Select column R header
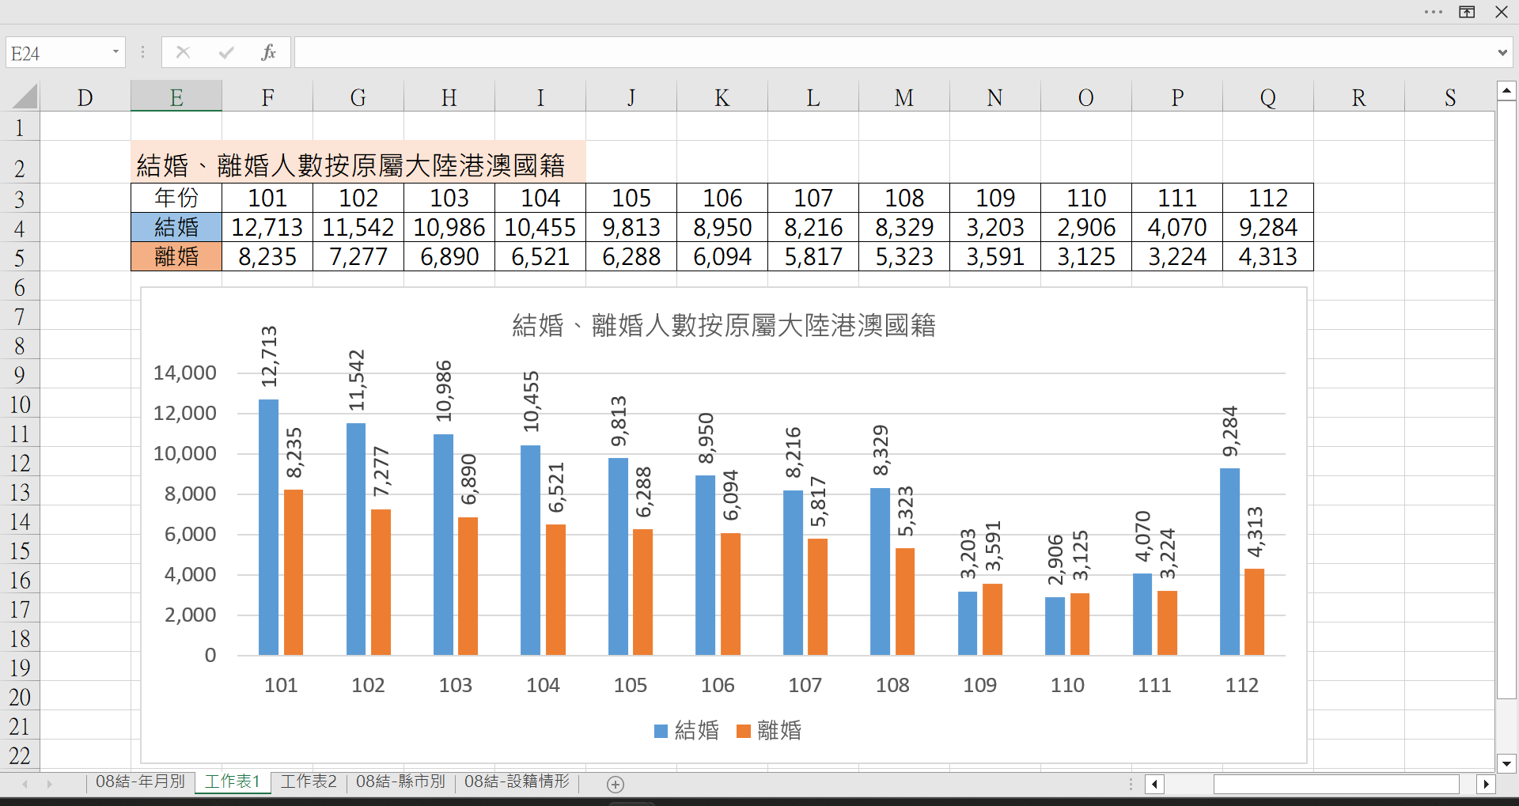 1359,96
